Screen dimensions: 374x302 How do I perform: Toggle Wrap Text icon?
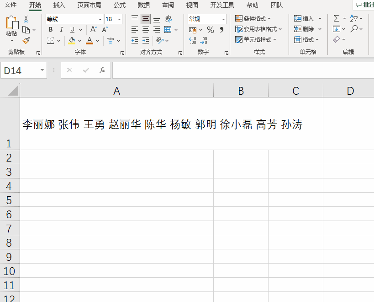pyautogui.click(x=168, y=19)
